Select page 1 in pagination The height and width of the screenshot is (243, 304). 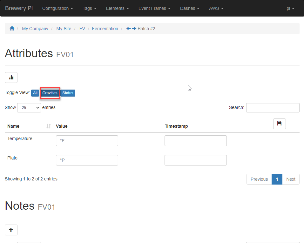pos(277,179)
